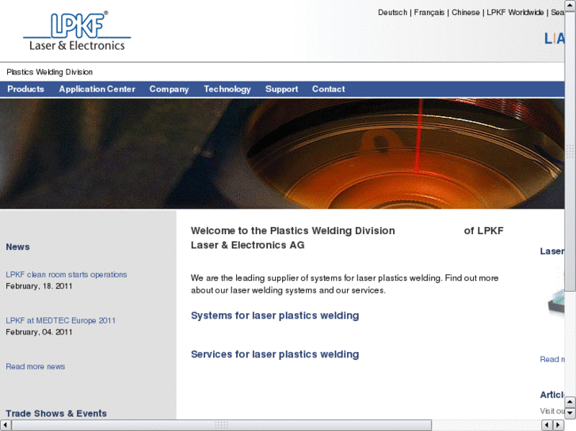The image size is (576, 431).
Task: Open the Company menu
Action: click(x=169, y=89)
